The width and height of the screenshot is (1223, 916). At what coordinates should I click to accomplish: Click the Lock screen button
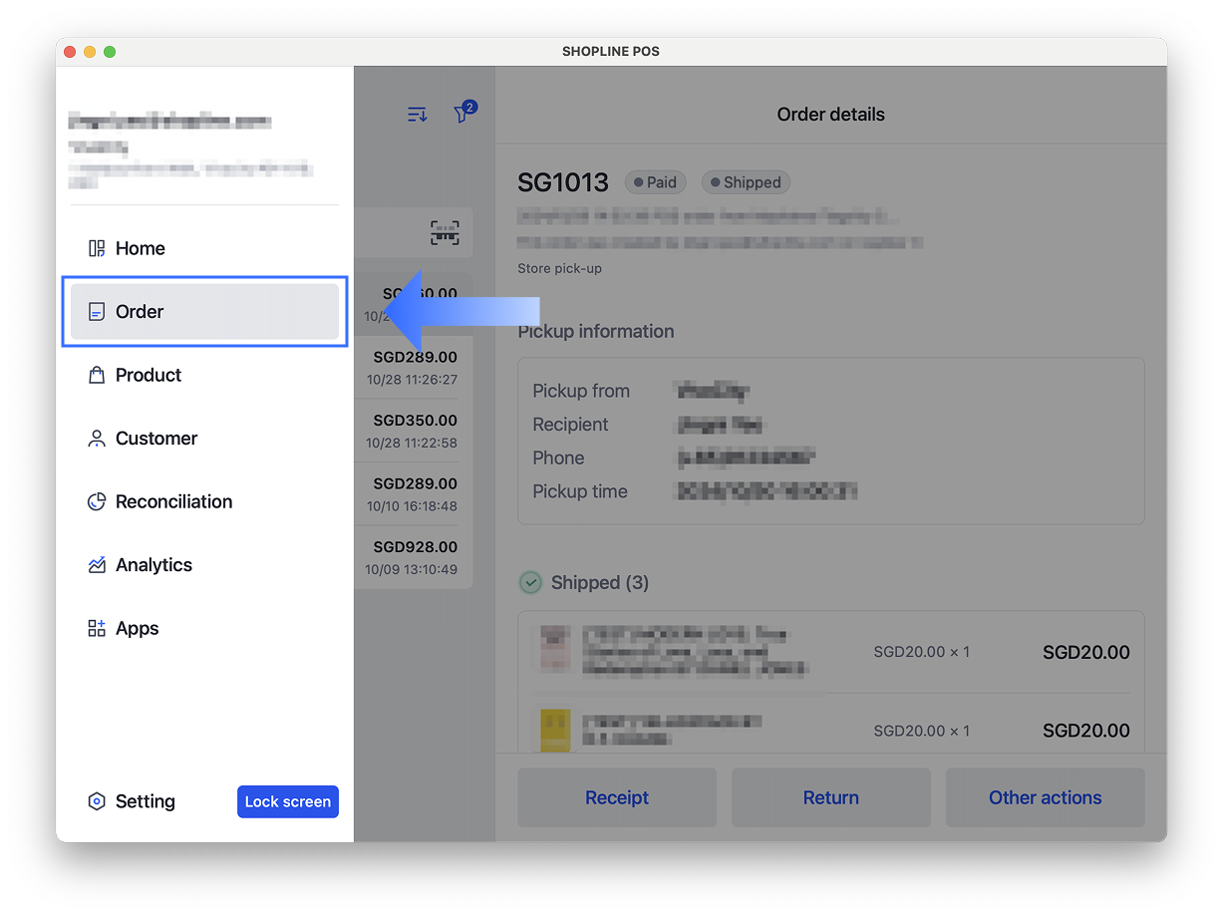(x=288, y=801)
